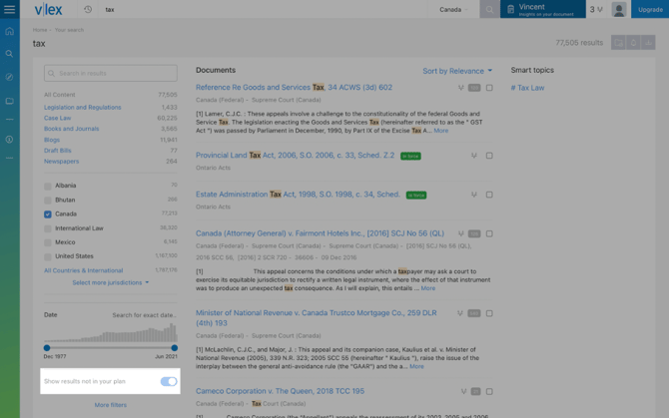
Task: Select checkbox for Cameco Corporation result
Action: pyautogui.click(x=489, y=391)
